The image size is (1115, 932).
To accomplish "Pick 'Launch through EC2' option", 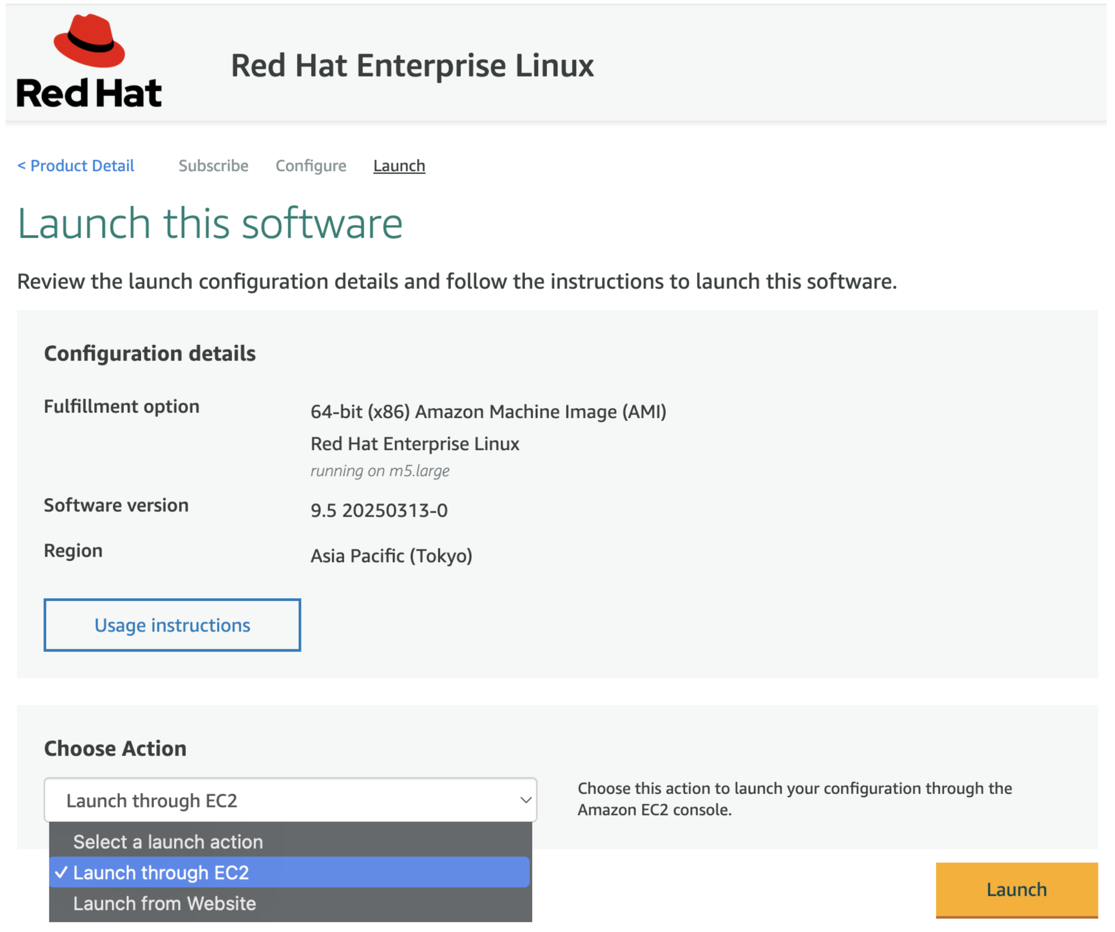I will click(x=290, y=873).
